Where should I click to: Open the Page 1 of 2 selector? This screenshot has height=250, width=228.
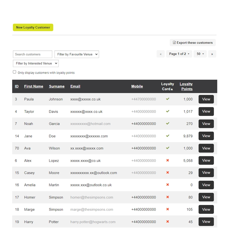click(179, 54)
